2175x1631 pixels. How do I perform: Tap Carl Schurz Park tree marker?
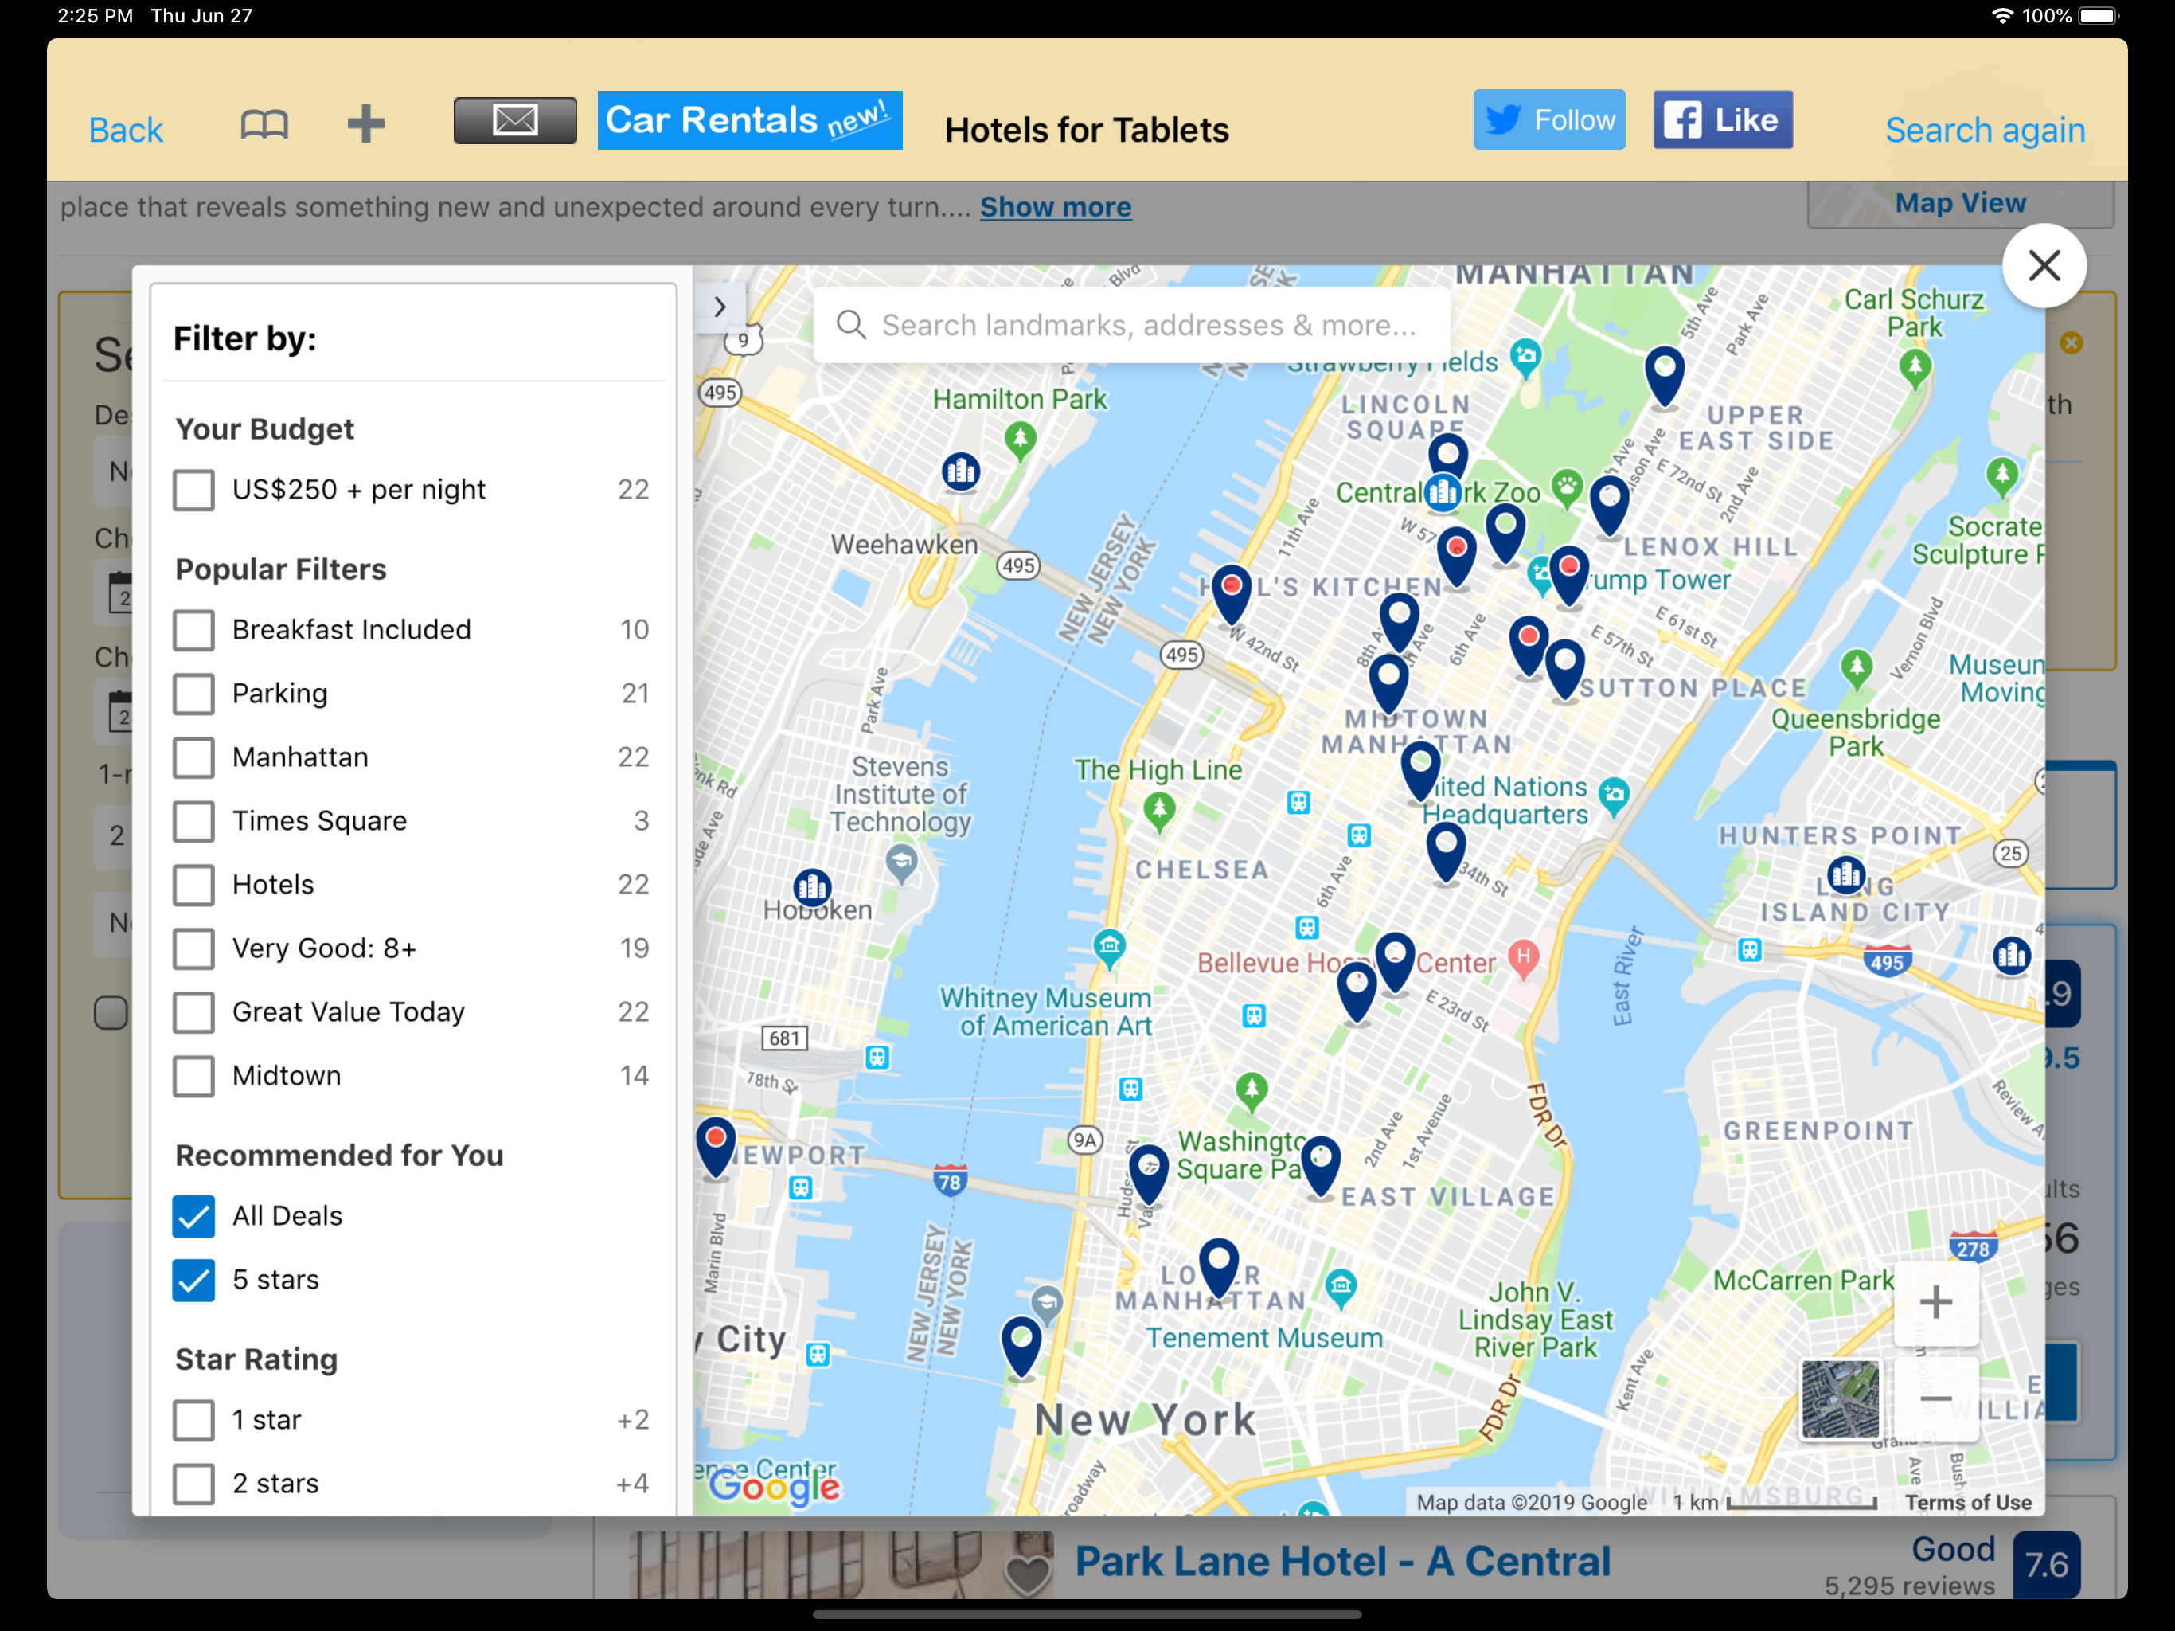click(1915, 369)
